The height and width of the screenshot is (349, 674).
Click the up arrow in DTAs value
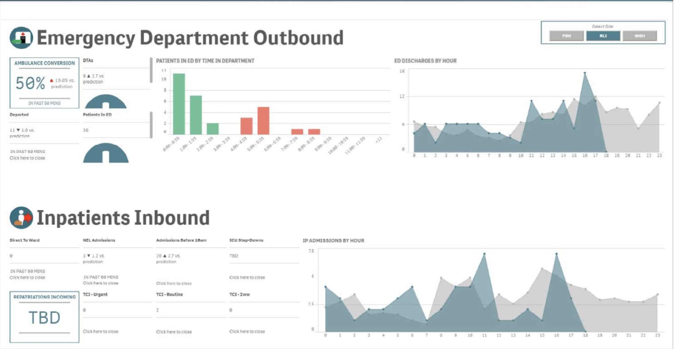point(89,76)
